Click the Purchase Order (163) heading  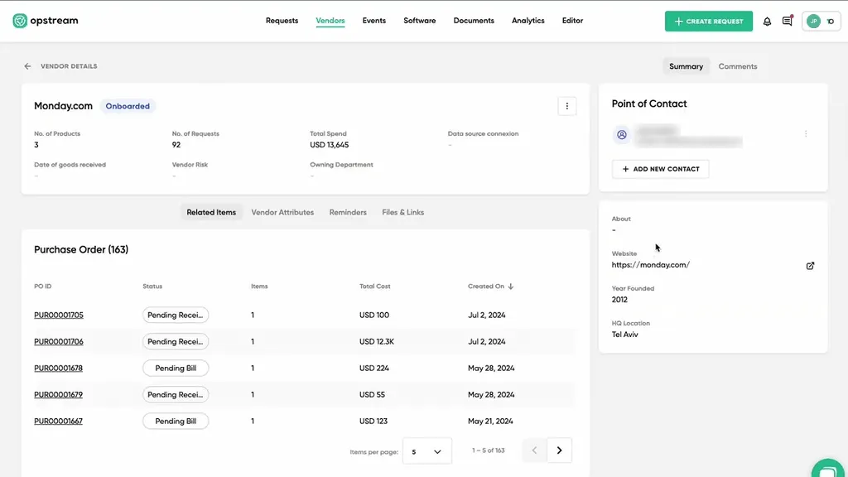point(81,249)
